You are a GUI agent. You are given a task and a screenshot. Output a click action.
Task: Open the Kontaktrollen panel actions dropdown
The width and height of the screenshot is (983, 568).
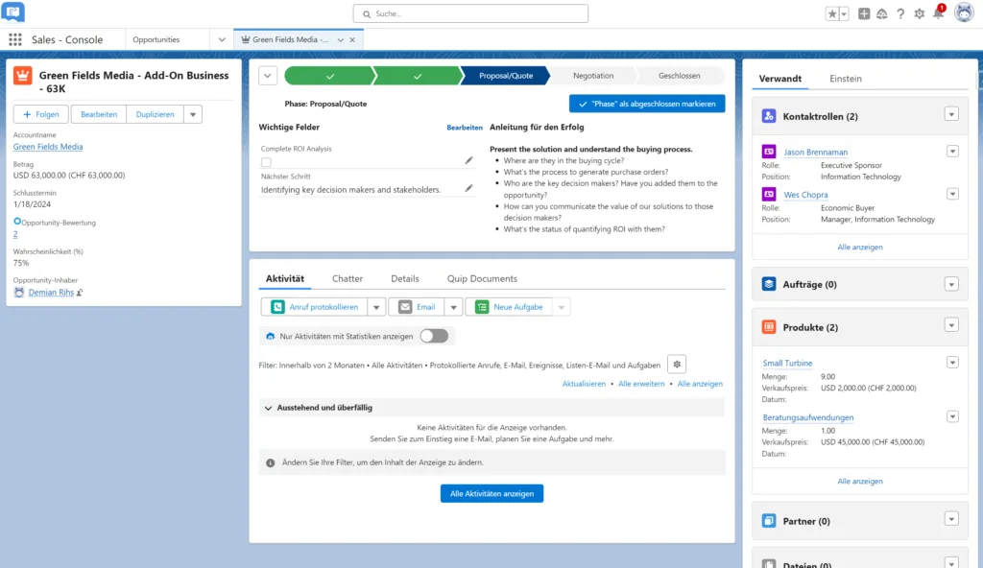point(951,115)
